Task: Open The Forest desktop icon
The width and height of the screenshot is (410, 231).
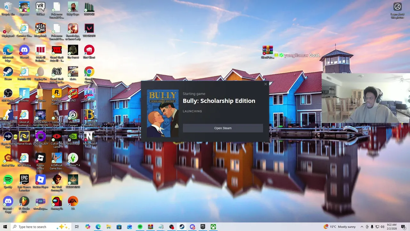Action: (73, 52)
